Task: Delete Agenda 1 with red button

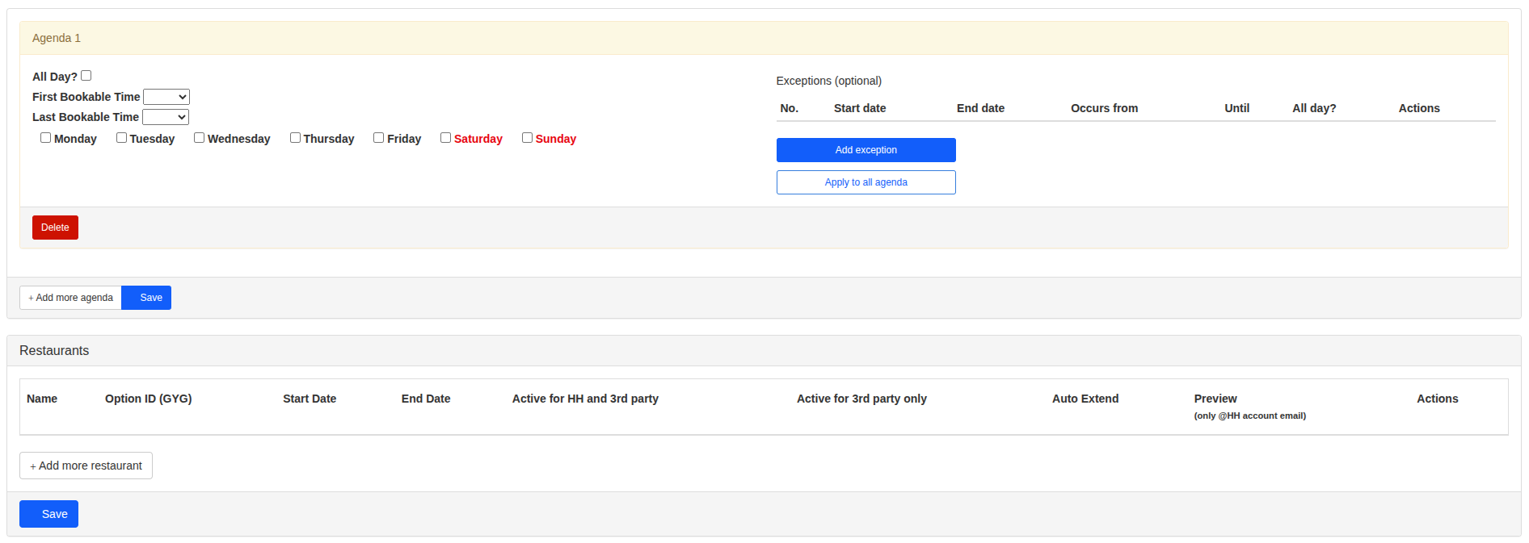Action: (55, 228)
